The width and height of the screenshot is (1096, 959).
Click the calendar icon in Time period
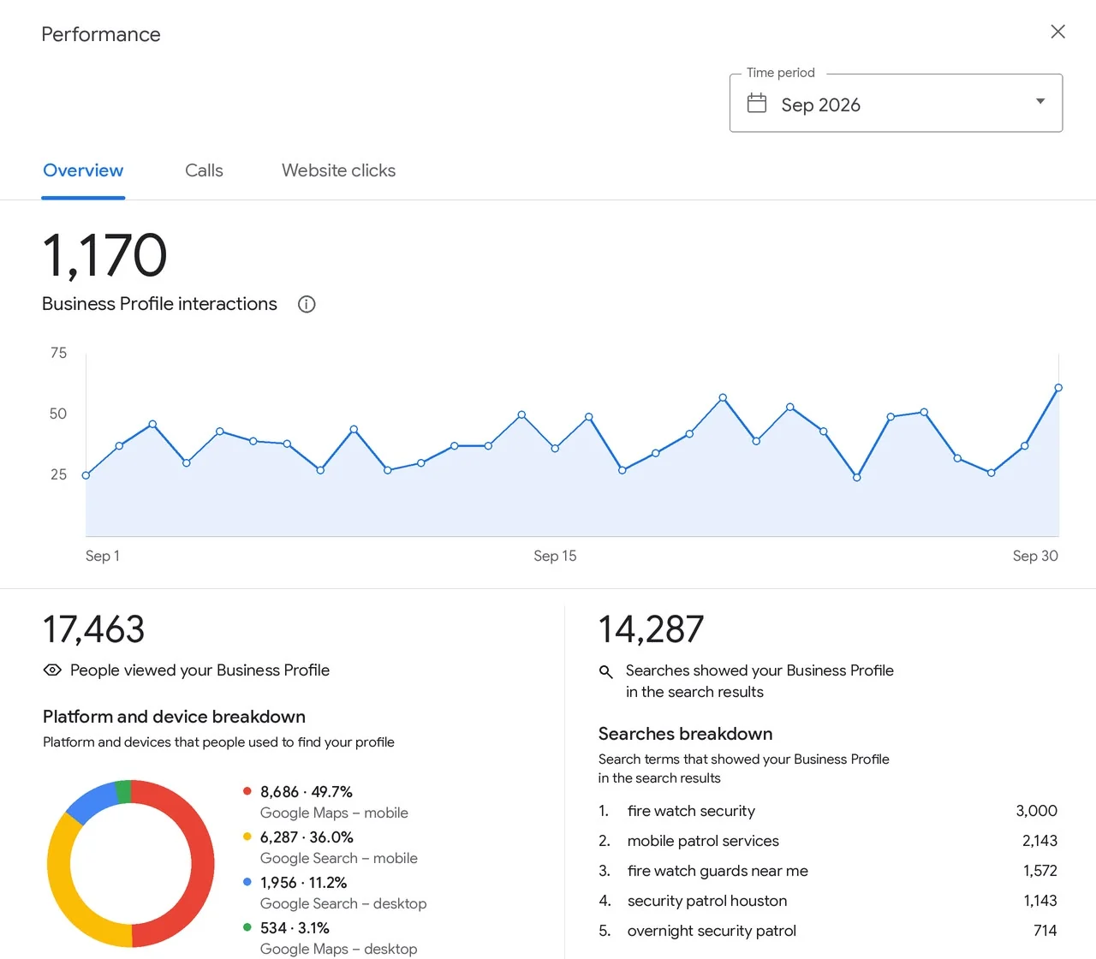click(x=757, y=104)
